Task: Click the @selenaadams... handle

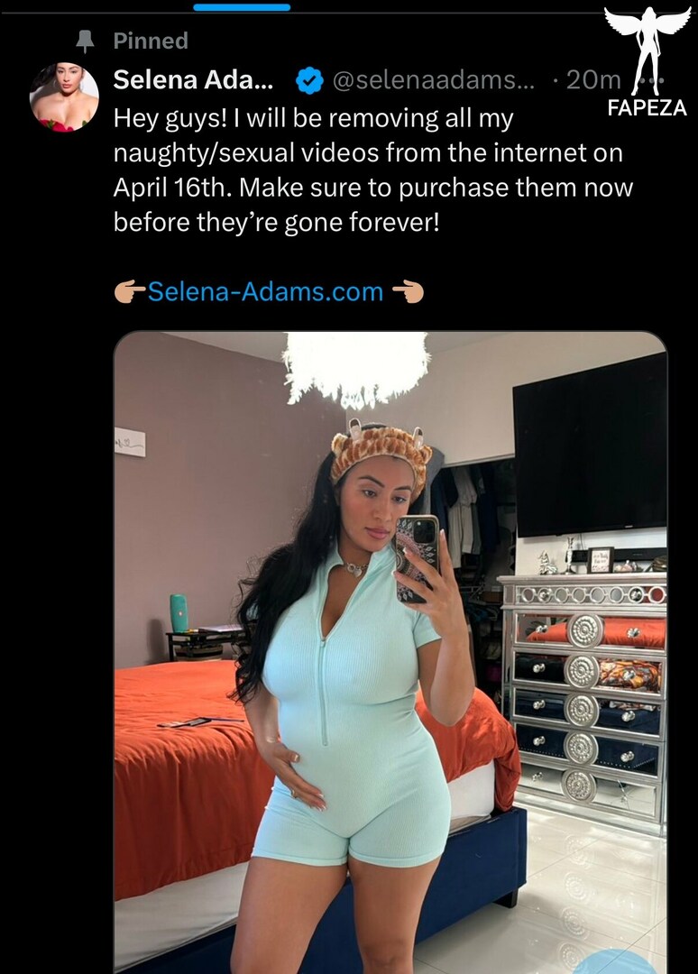Action: (x=434, y=80)
